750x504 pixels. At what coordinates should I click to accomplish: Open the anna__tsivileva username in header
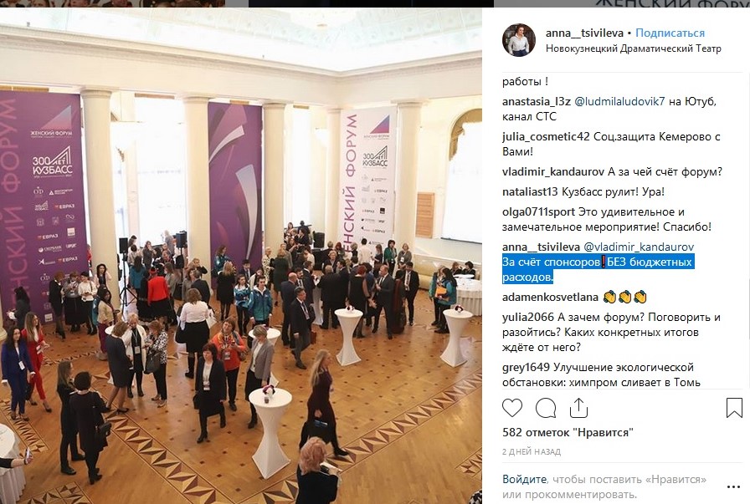(584, 33)
